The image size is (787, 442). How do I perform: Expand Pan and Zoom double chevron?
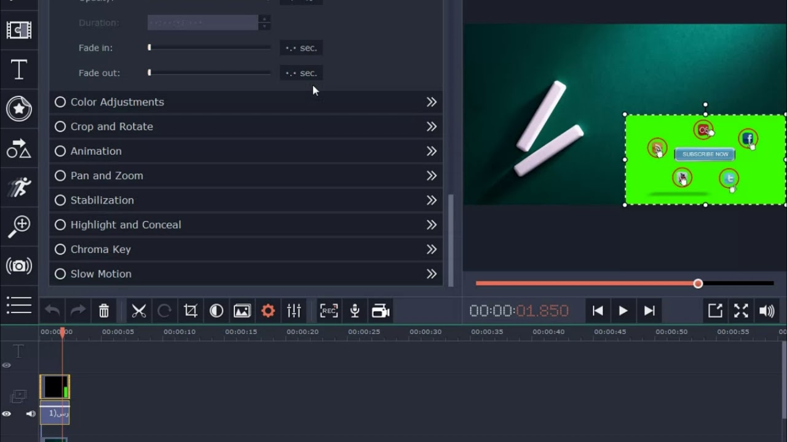coord(432,176)
